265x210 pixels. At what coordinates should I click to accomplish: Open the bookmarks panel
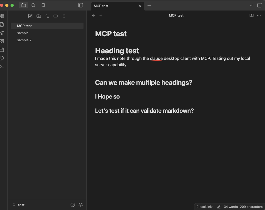pyautogui.click(x=43, y=5)
